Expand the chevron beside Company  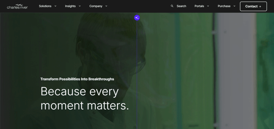tap(106, 6)
